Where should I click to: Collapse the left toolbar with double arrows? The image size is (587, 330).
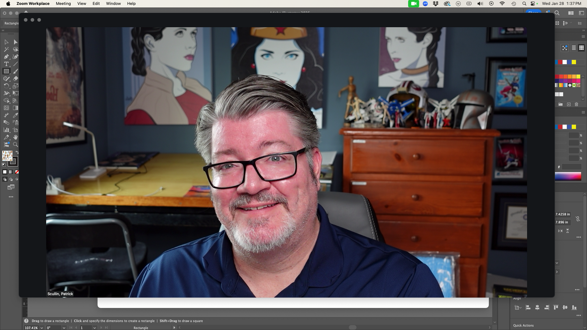(x=3, y=30)
